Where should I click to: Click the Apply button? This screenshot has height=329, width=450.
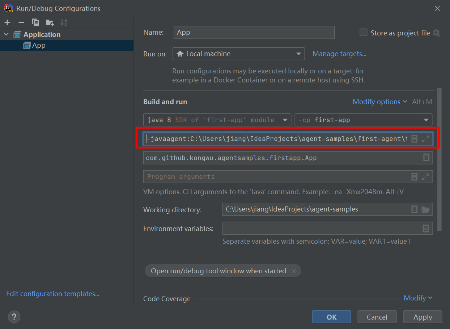pos(423,317)
